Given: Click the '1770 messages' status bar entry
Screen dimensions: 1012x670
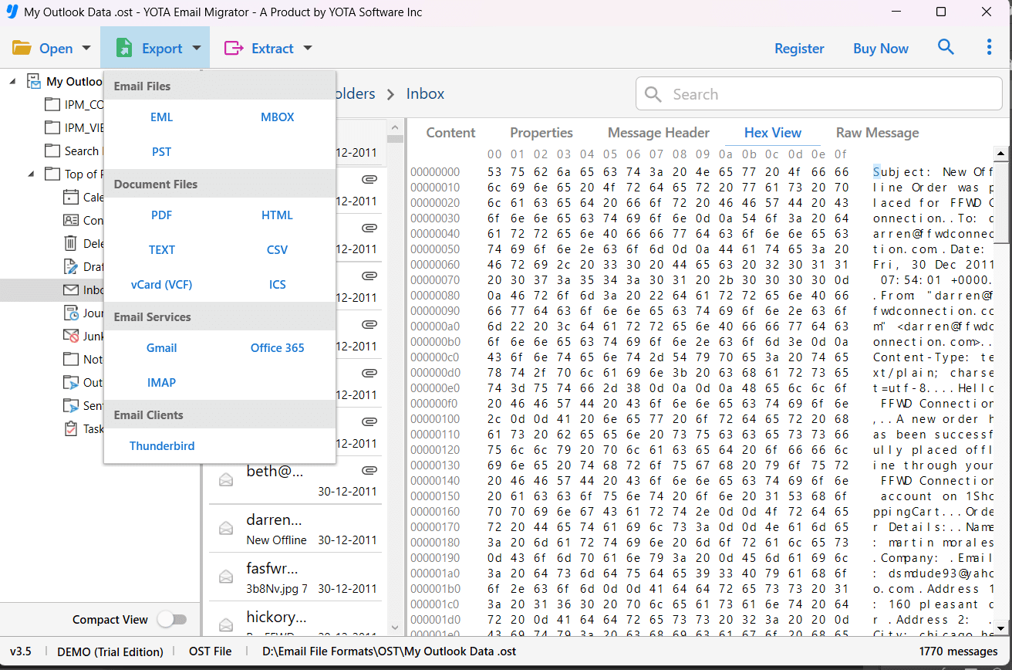Looking at the screenshot, I should pyautogui.click(x=959, y=651).
